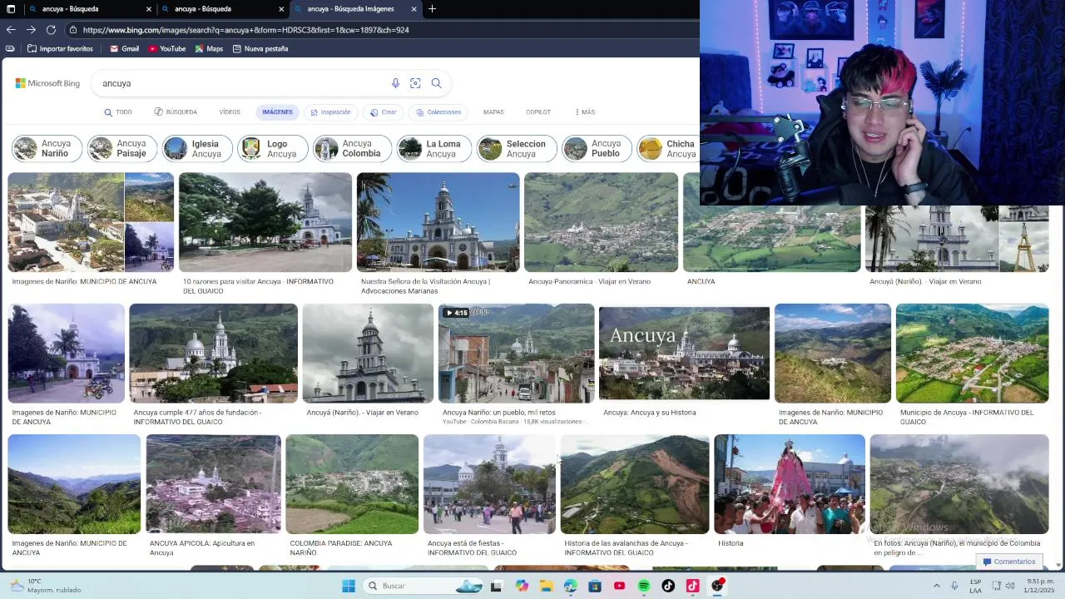The image size is (1065, 599).
Task: Launch Copilot from the taskbar
Action: pyautogui.click(x=522, y=586)
